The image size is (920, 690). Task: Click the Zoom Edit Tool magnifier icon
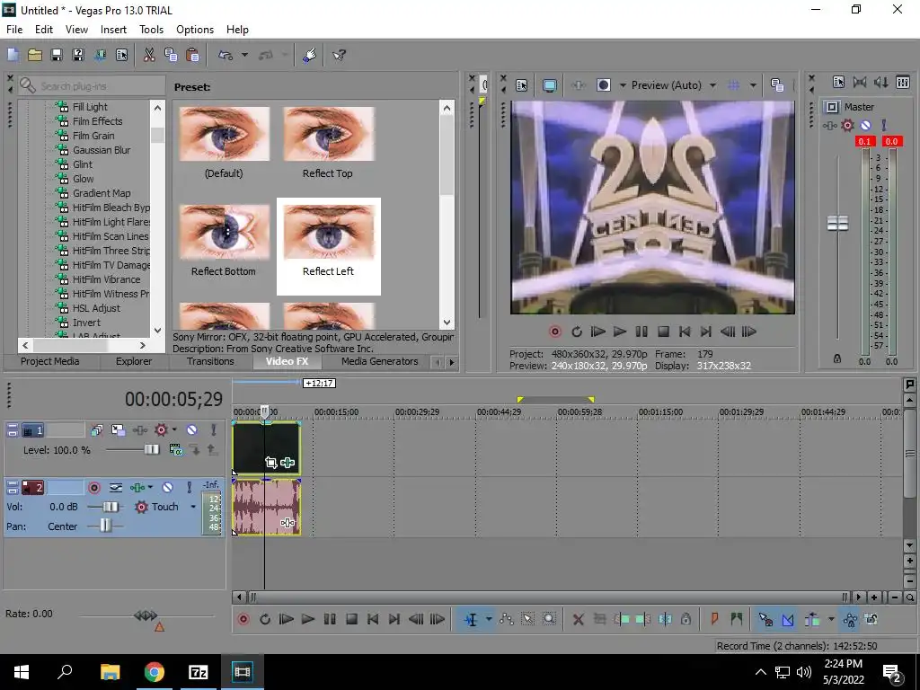[549, 619]
